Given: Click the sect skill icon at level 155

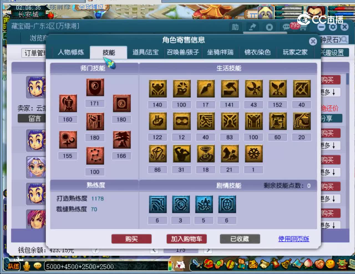Looking at the screenshot, I should pyautogui.click(x=68, y=140).
